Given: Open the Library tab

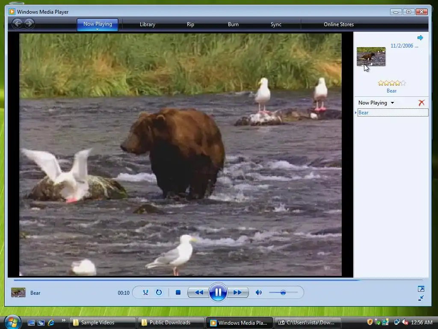Looking at the screenshot, I should pyautogui.click(x=148, y=24).
